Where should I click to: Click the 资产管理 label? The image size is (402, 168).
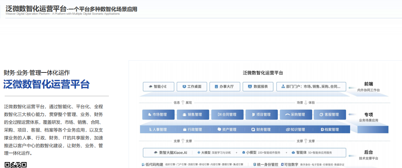229,130
